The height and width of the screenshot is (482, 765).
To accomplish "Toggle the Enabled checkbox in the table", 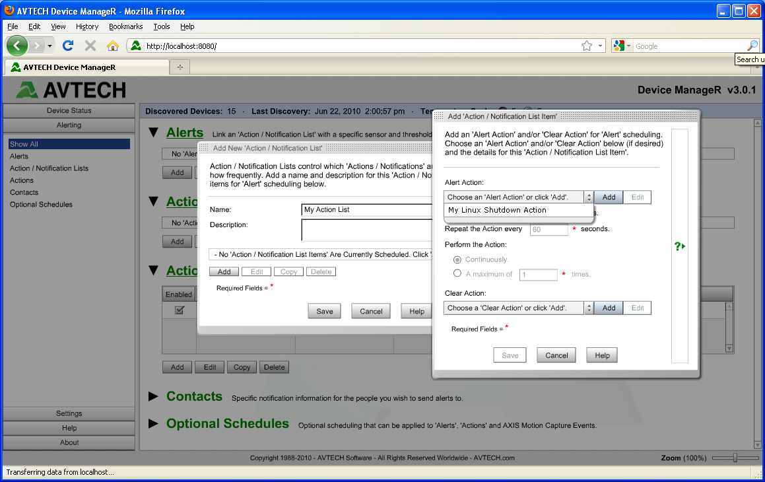I will [x=180, y=310].
